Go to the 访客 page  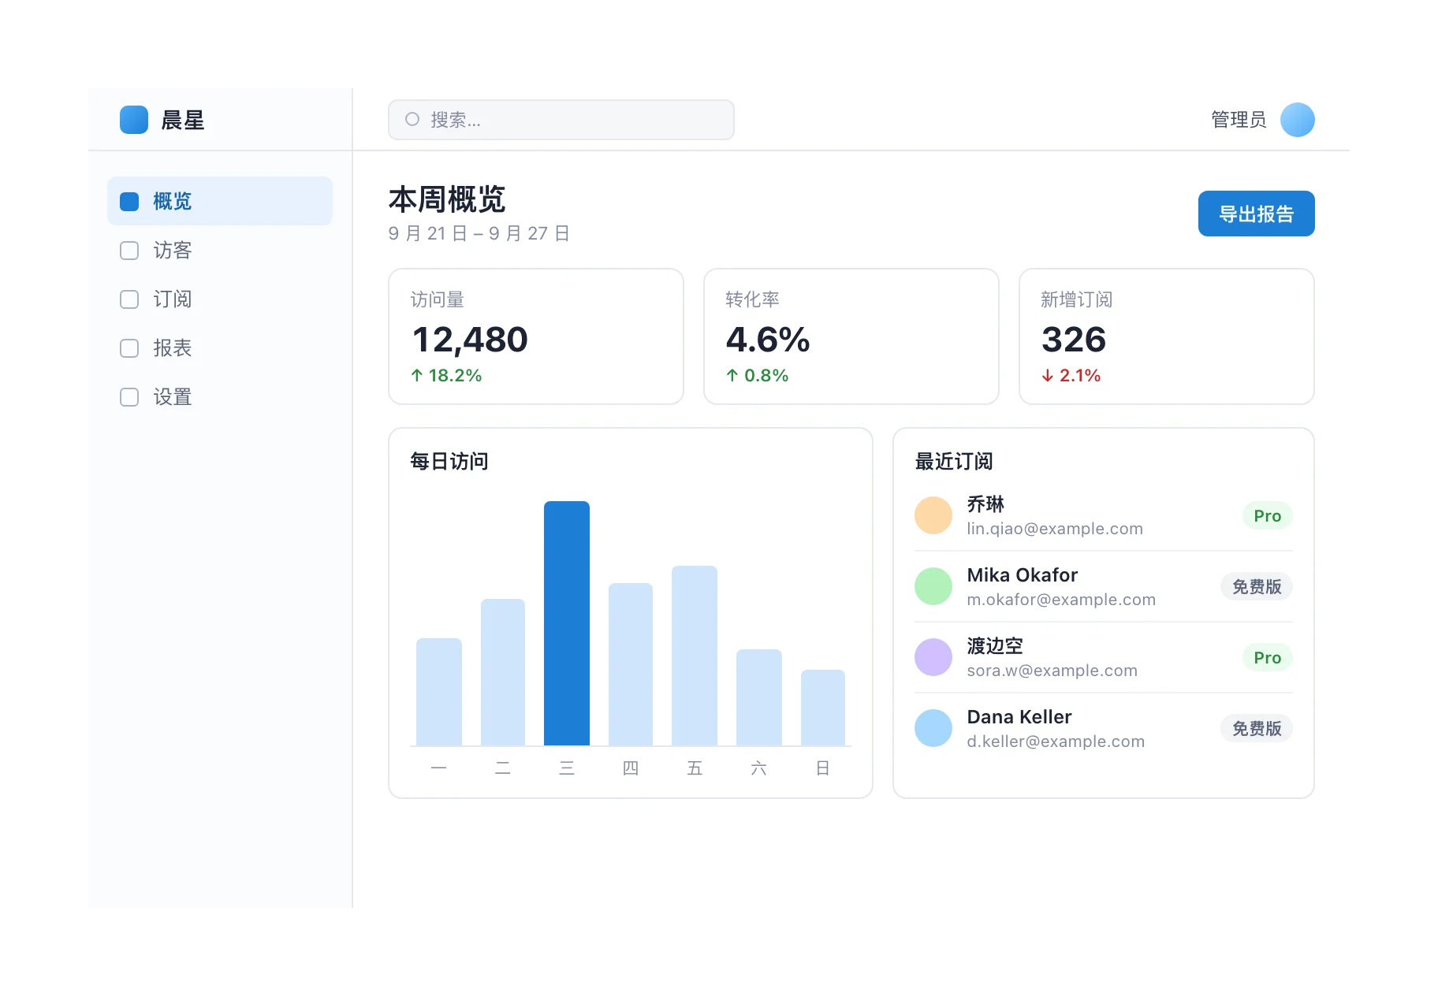(x=220, y=251)
